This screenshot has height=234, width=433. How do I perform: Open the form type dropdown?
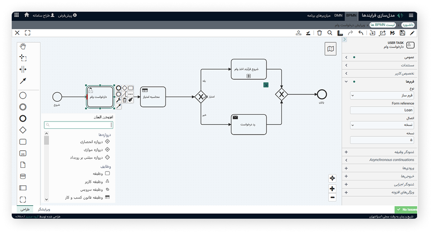(x=382, y=95)
